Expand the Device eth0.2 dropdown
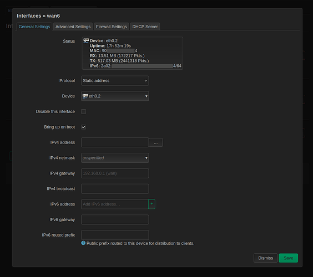 pos(115,96)
